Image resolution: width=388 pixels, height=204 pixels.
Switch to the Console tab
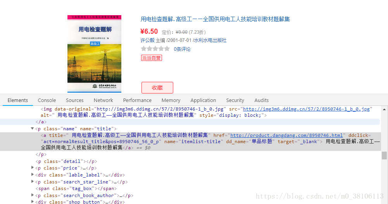(47, 100)
